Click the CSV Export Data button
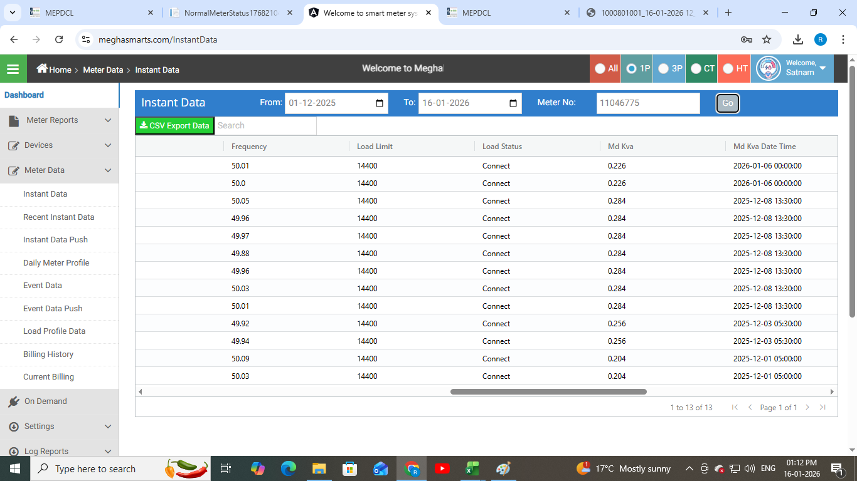The image size is (857, 481). click(175, 126)
